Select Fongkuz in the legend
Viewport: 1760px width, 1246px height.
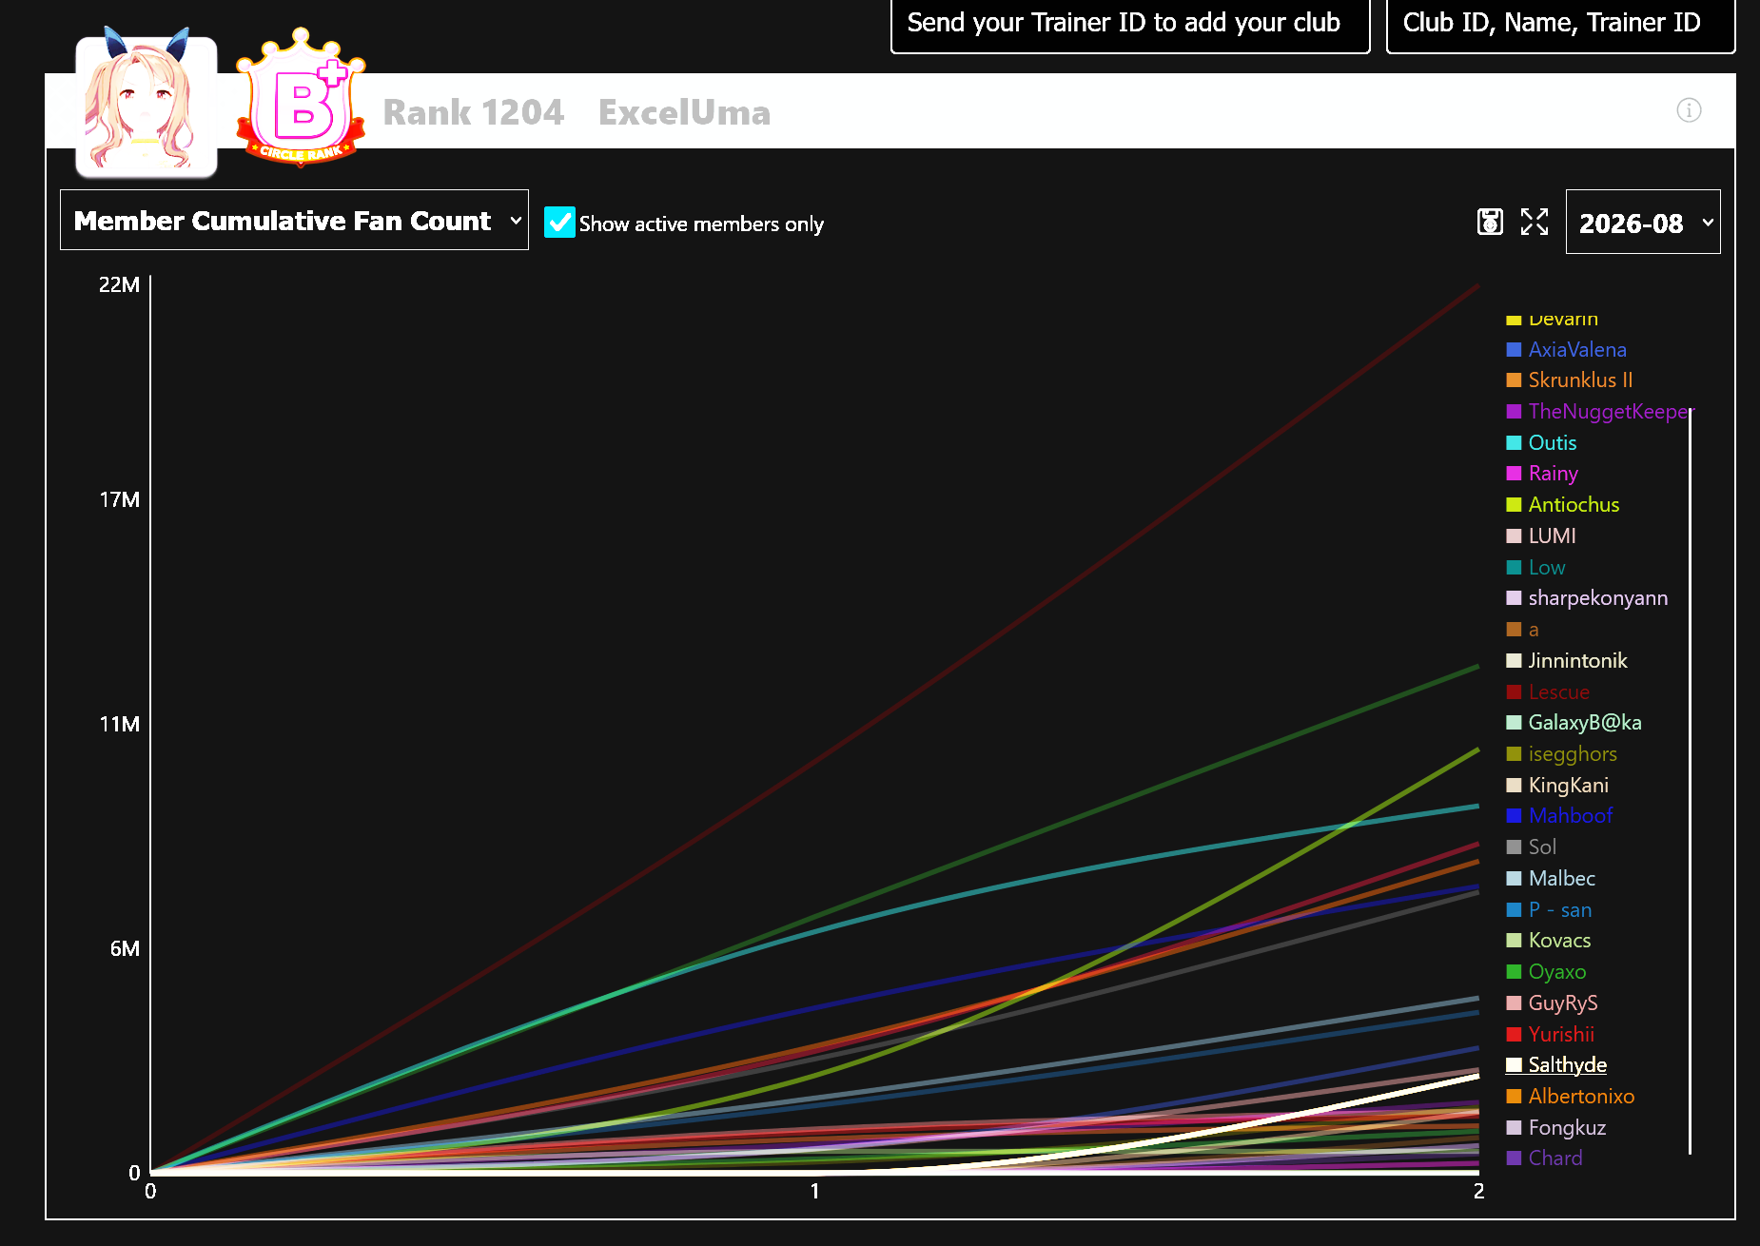1555,1128
